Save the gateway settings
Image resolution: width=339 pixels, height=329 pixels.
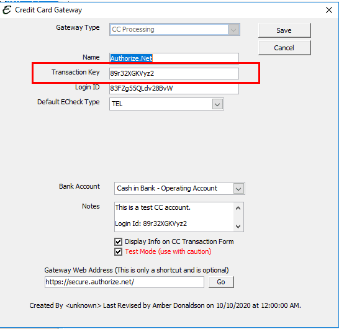click(x=284, y=30)
